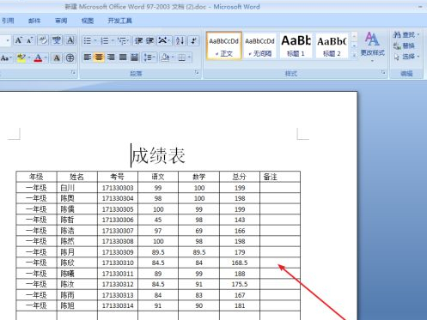Toggle Align Text Left button
Screen dimensions: 427x320
(88, 57)
